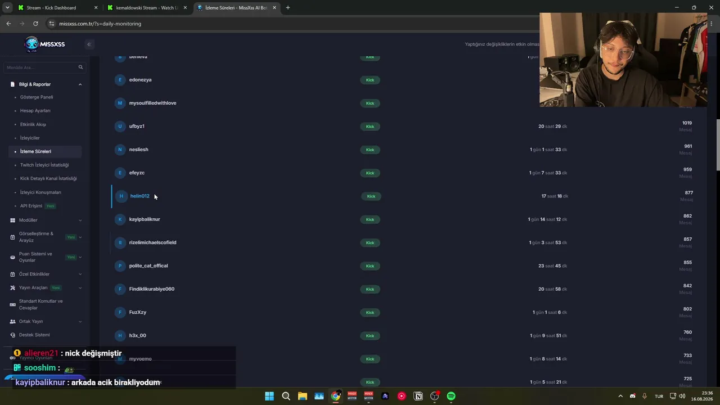Open Windows Start menu

pos(269,396)
